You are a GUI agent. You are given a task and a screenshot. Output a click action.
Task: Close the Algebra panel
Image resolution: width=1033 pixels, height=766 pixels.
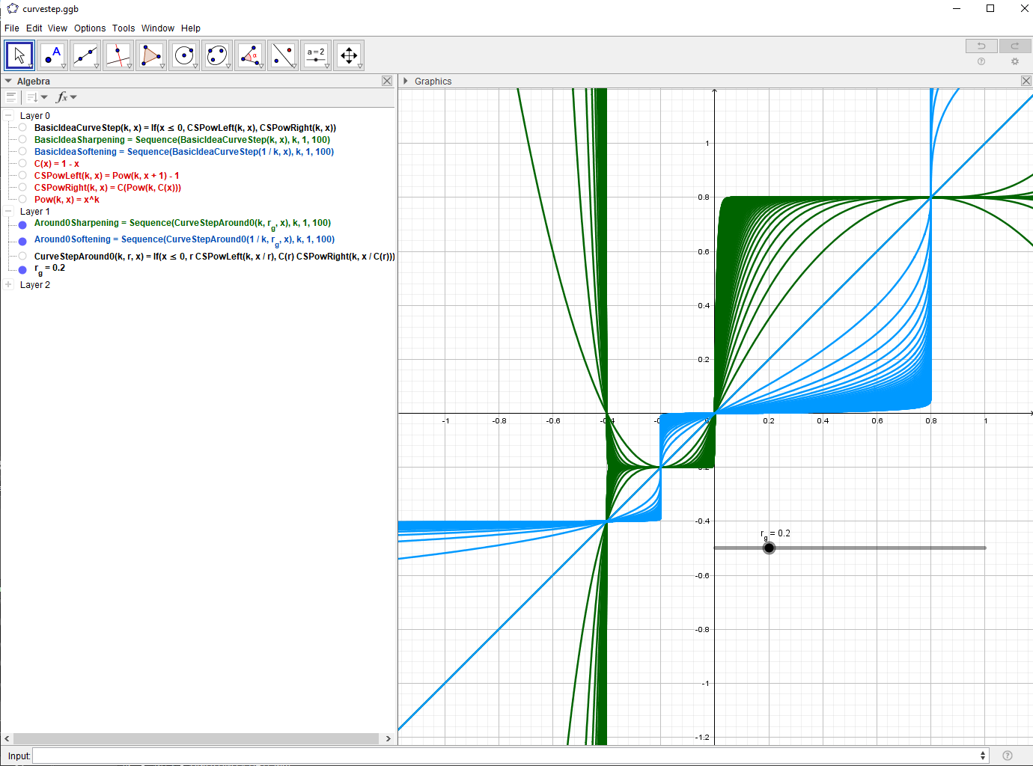point(387,81)
